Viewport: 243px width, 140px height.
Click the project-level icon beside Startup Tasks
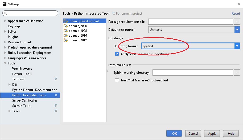(x=56, y=106)
